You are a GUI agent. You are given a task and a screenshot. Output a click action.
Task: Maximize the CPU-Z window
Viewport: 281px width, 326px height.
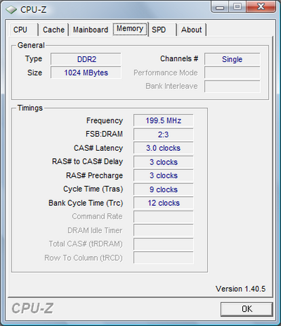[237, 7]
